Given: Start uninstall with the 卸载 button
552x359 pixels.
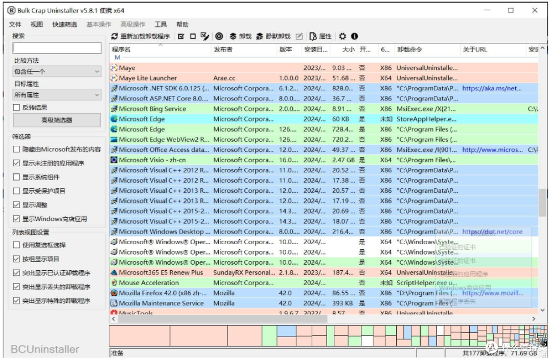Looking at the screenshot, I should (240, 36).
